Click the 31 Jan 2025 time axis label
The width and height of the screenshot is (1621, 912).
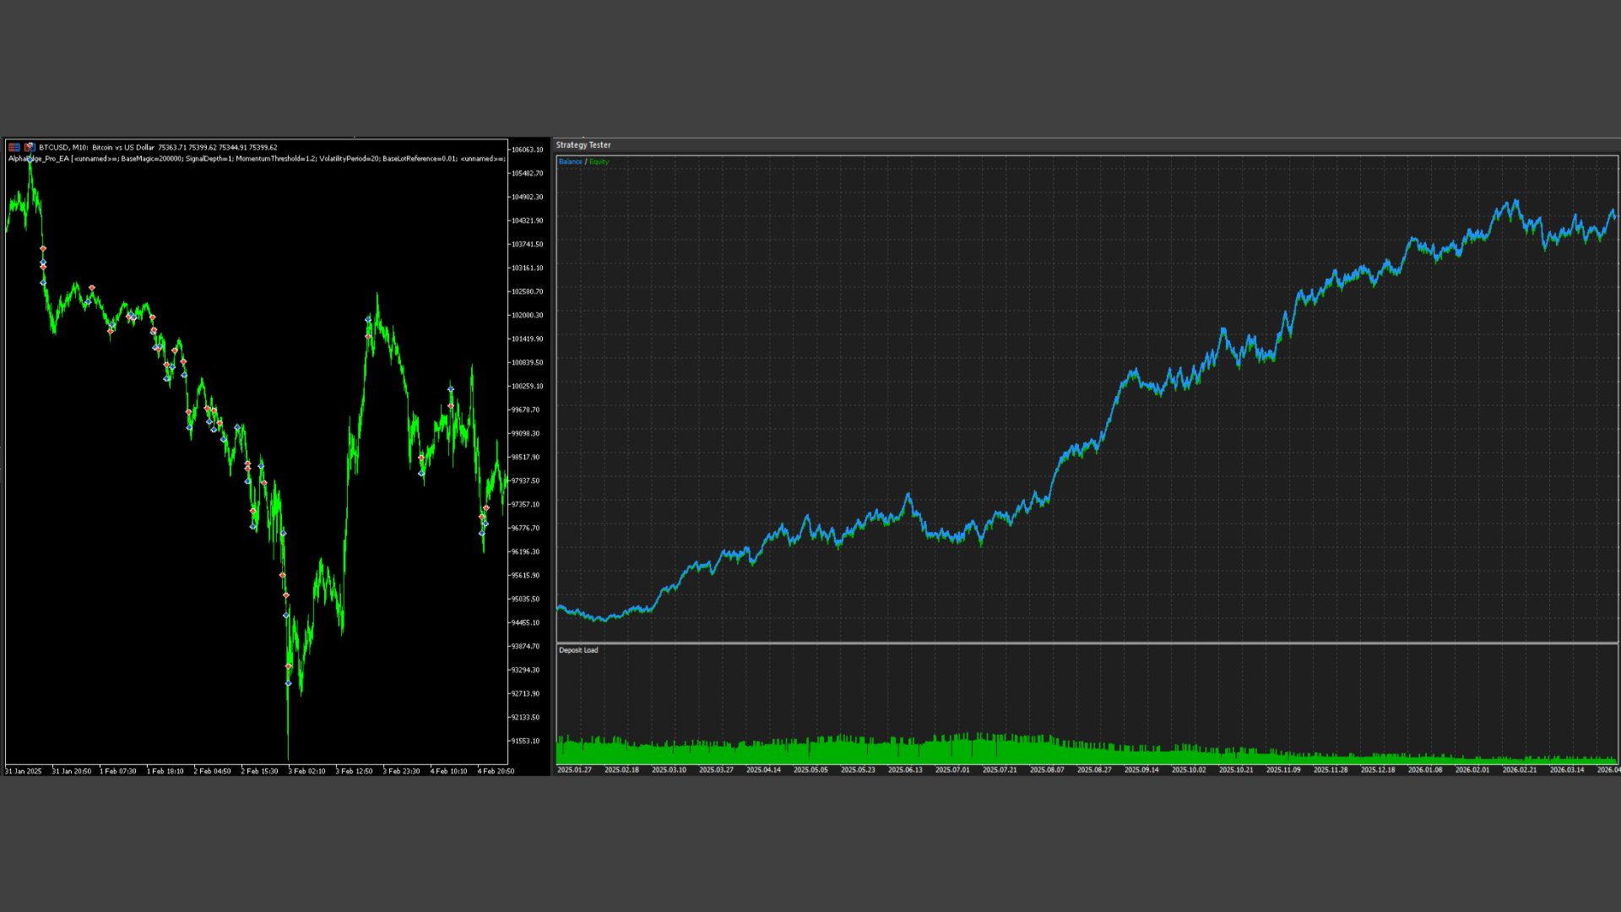[x=23, y=771]
